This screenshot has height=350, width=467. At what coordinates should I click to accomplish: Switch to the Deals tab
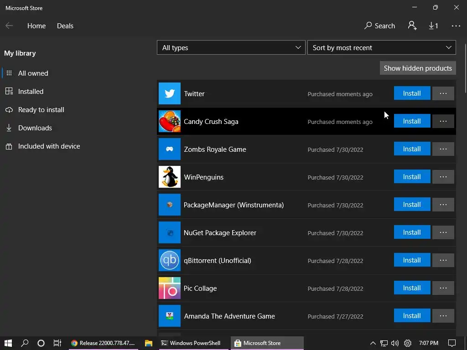point(65,26)
